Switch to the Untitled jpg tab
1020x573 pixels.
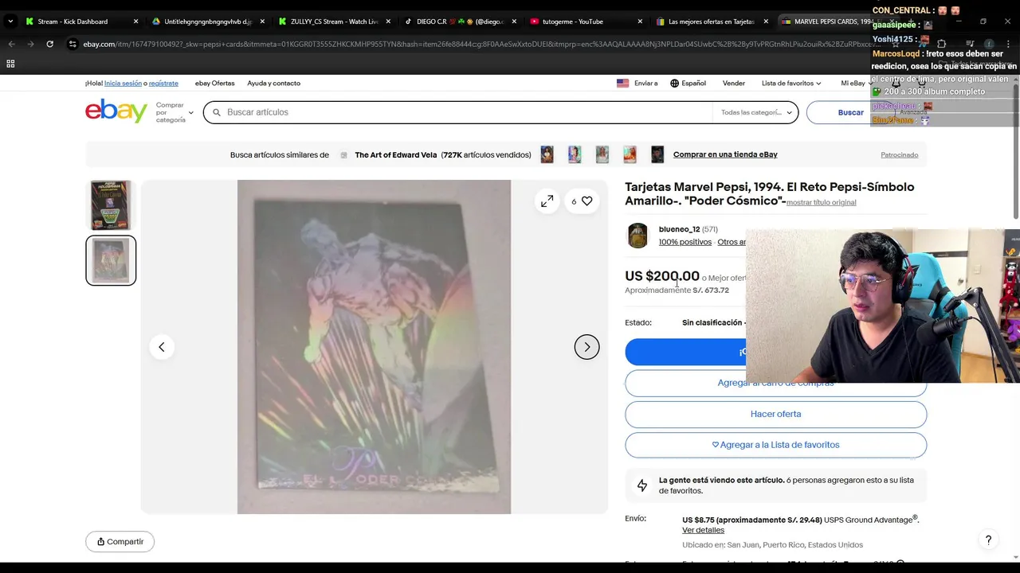click(x=207, y=21)
